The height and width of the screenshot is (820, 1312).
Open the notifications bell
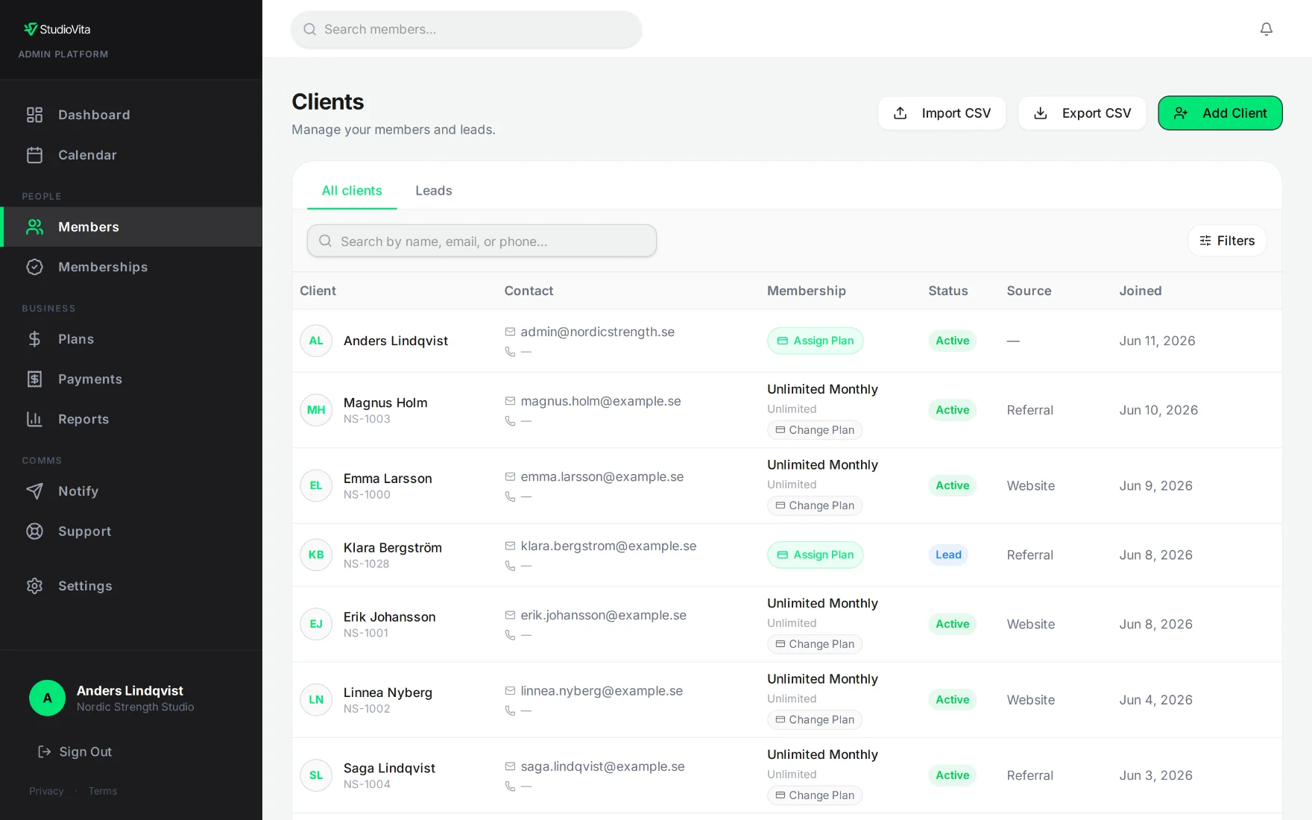click(x=1266, y=29)
